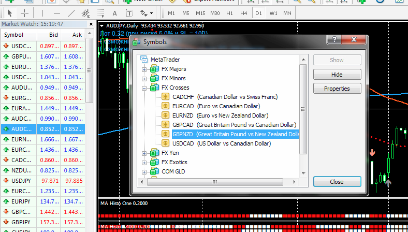Click the GBPNZD dollar coin icon

(166, 134)
